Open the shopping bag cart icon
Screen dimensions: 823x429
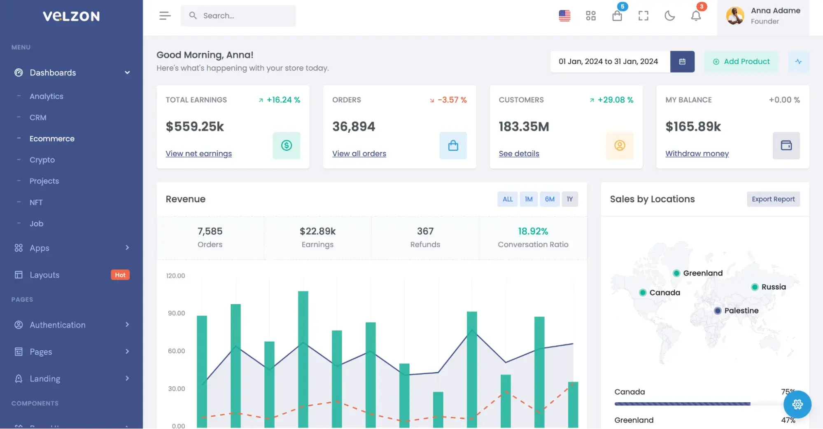617,16
